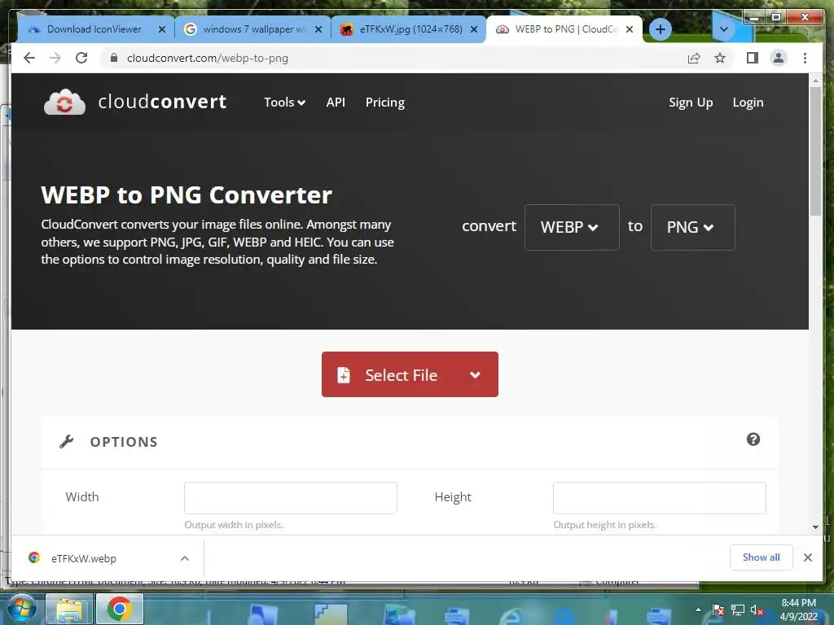Screen dimensions: 834x625
Task: Click the Height input field
Action: pos(660,498)
